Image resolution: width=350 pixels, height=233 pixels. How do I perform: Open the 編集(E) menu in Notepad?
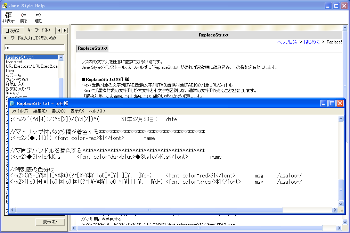click(40, 111)
